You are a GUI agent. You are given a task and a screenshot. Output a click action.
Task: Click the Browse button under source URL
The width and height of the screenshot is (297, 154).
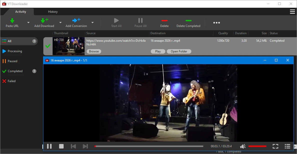tap(94, 51)
